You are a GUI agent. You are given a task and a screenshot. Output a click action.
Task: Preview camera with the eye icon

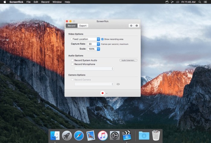118,84
